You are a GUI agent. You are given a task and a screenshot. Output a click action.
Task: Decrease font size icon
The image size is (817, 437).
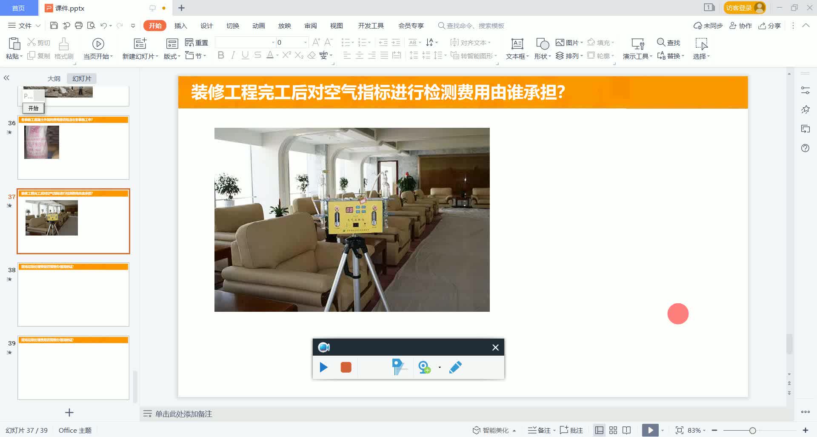coord(328,42)
